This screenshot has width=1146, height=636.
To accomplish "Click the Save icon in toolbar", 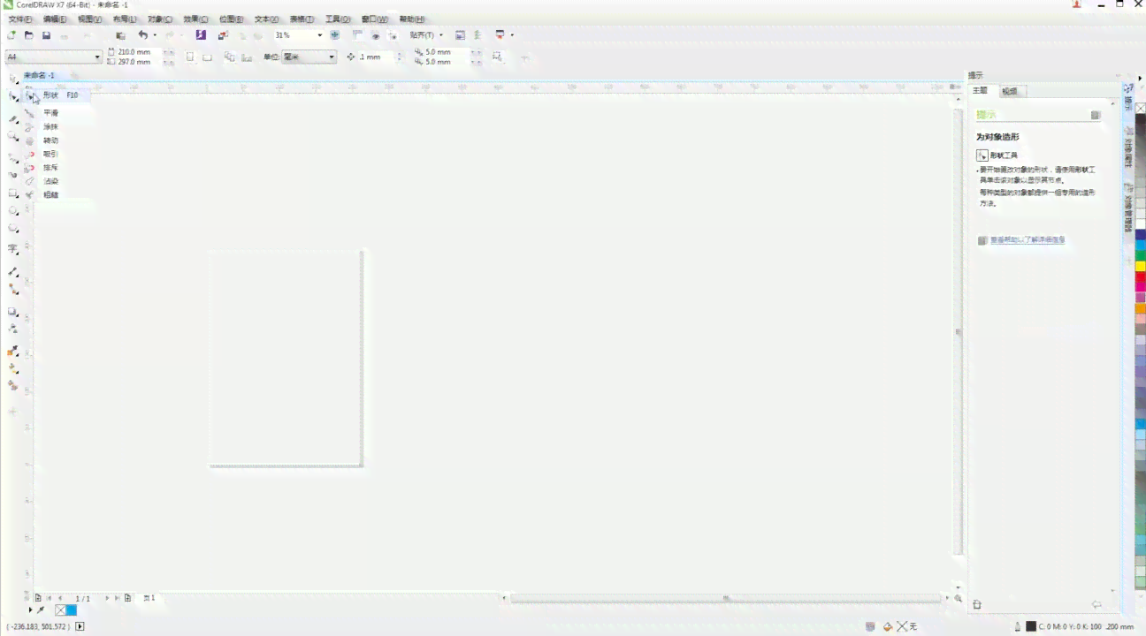I will 46,35.
